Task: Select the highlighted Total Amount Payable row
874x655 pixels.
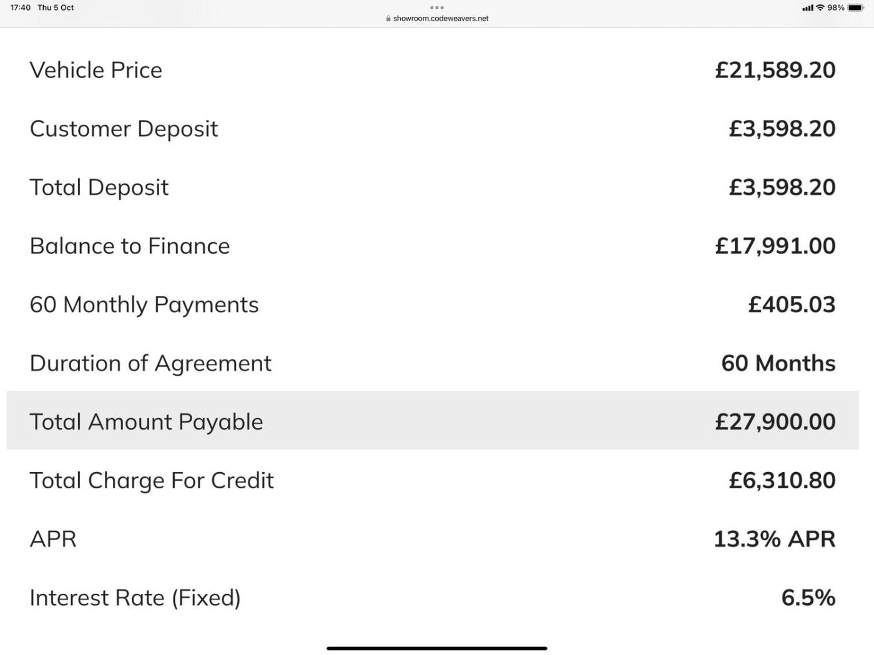Action: pos(433,421)
